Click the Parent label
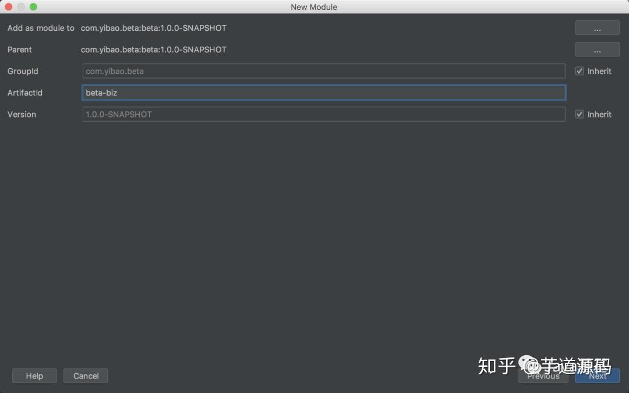 pos(19,49)
